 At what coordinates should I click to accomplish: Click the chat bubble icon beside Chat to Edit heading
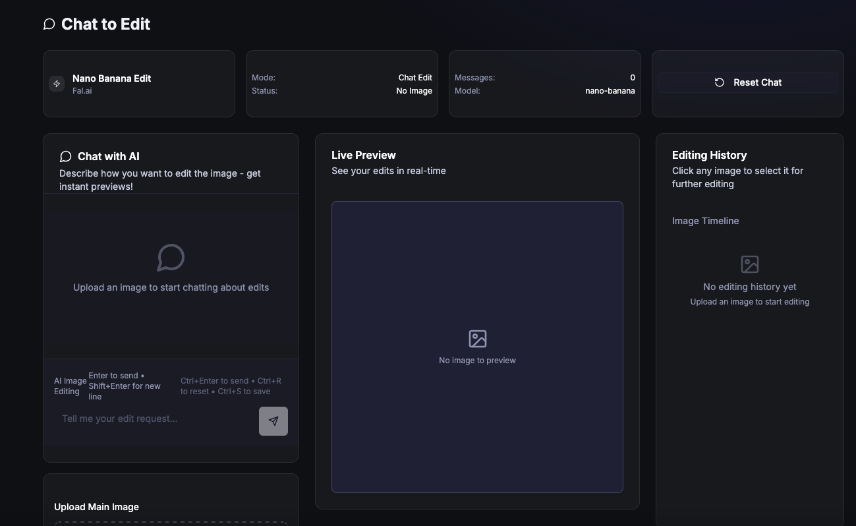tap(49, 24)
